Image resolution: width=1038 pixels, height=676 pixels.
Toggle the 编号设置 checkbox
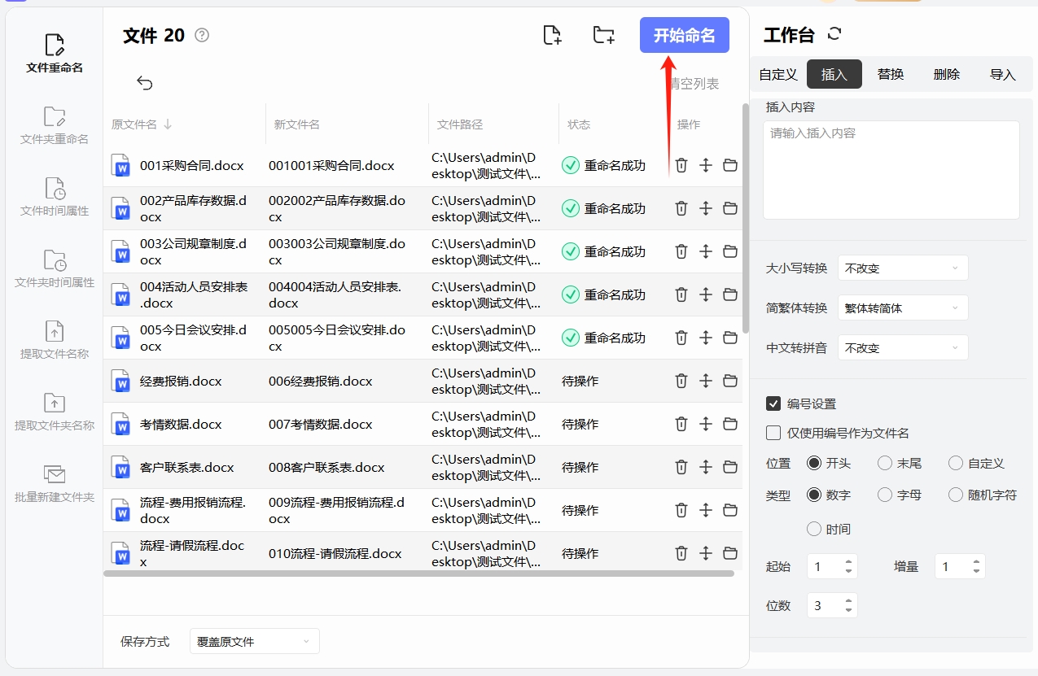[x=773, y=403]
